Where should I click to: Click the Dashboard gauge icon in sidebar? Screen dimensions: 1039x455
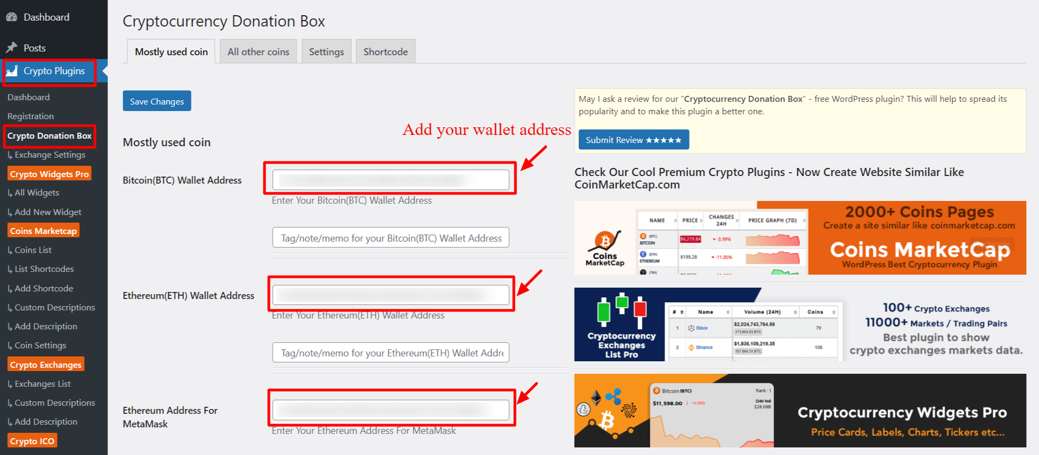(x=11, y=17)
